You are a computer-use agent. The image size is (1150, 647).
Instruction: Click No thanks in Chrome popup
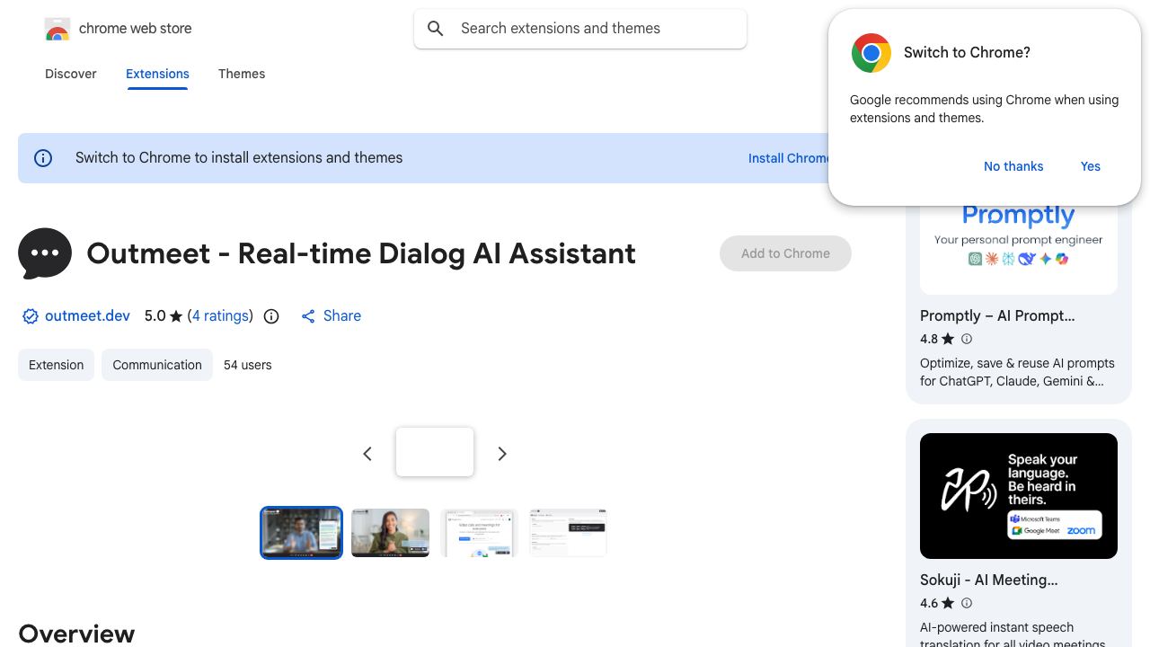1013,166
